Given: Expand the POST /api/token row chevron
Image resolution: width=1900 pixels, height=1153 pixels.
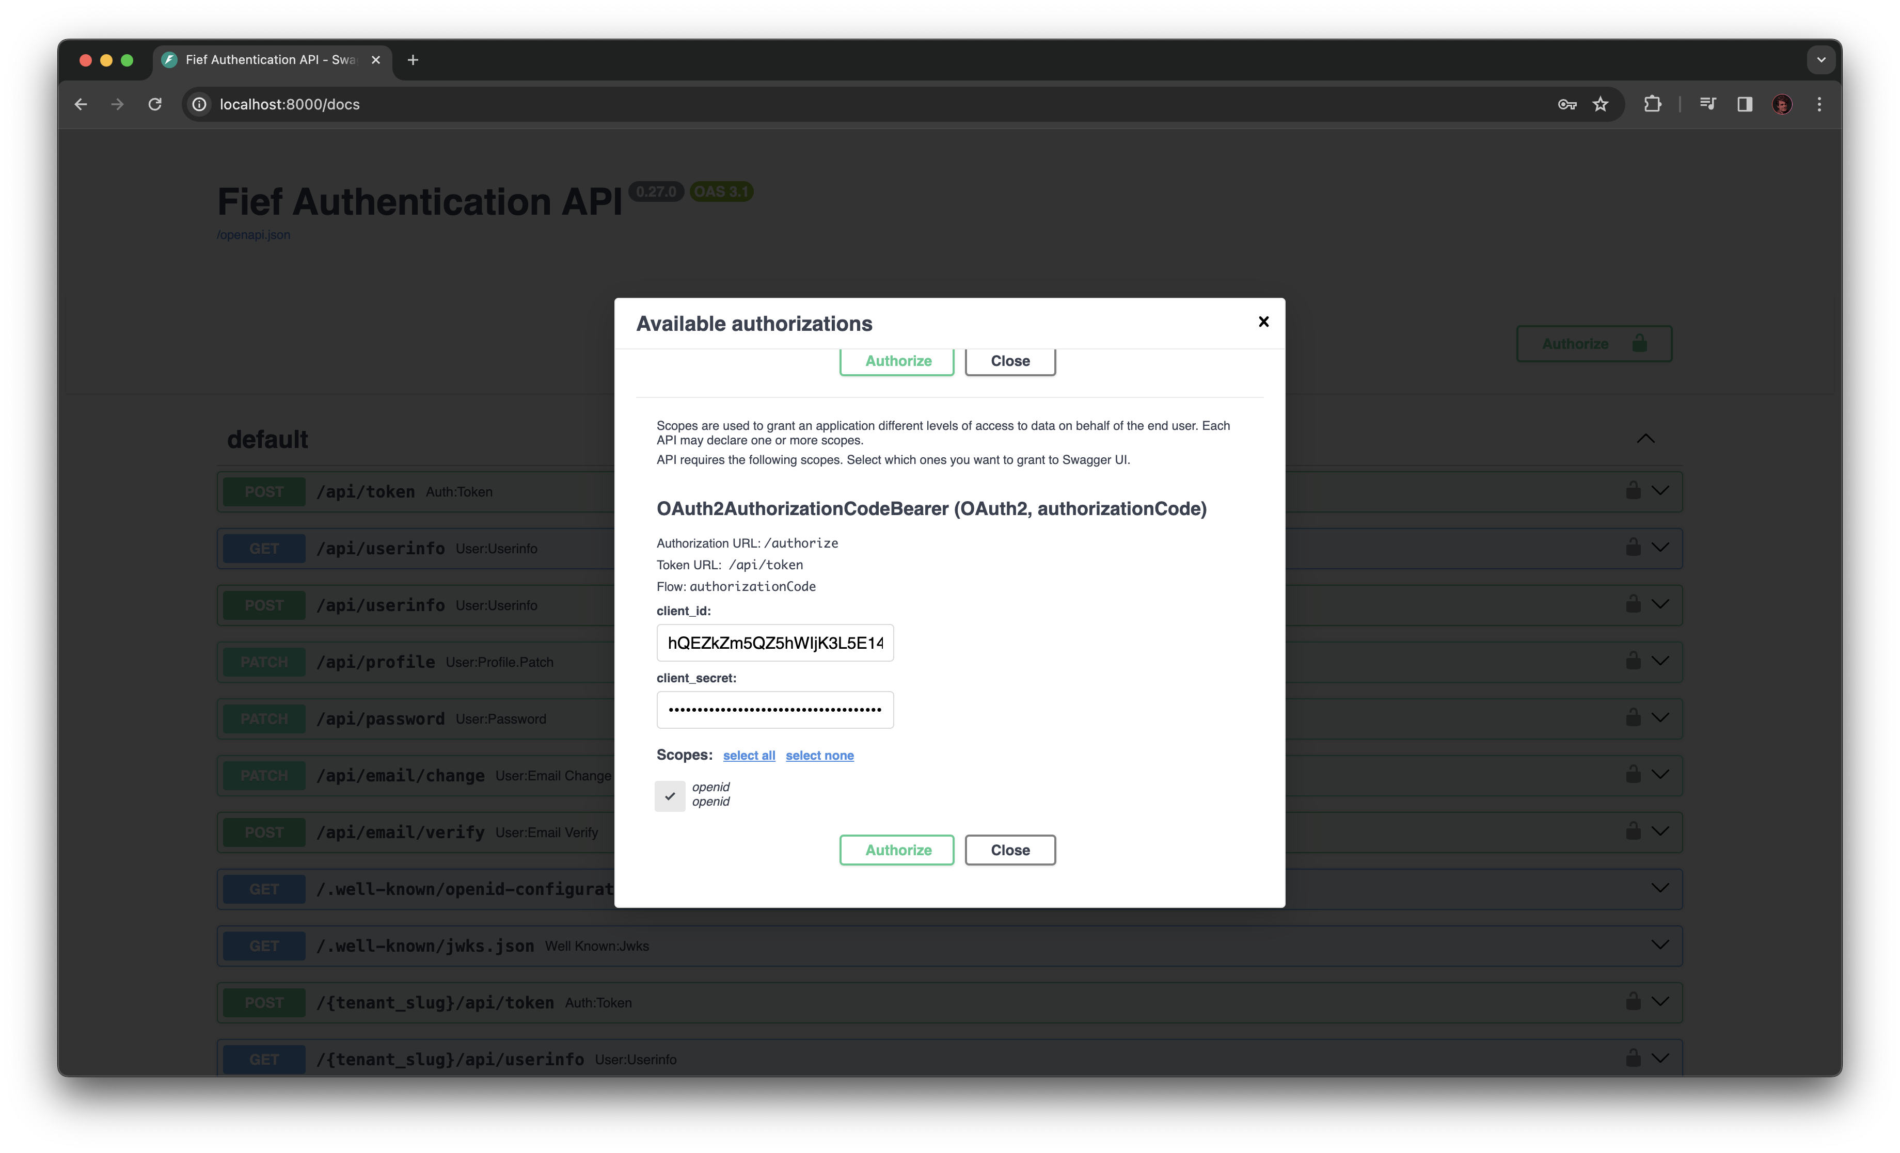Looking at the screenshot, I should coord(1660,491).
